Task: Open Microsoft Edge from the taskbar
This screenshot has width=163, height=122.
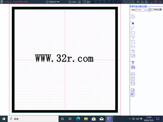Action: pos(78,119)
